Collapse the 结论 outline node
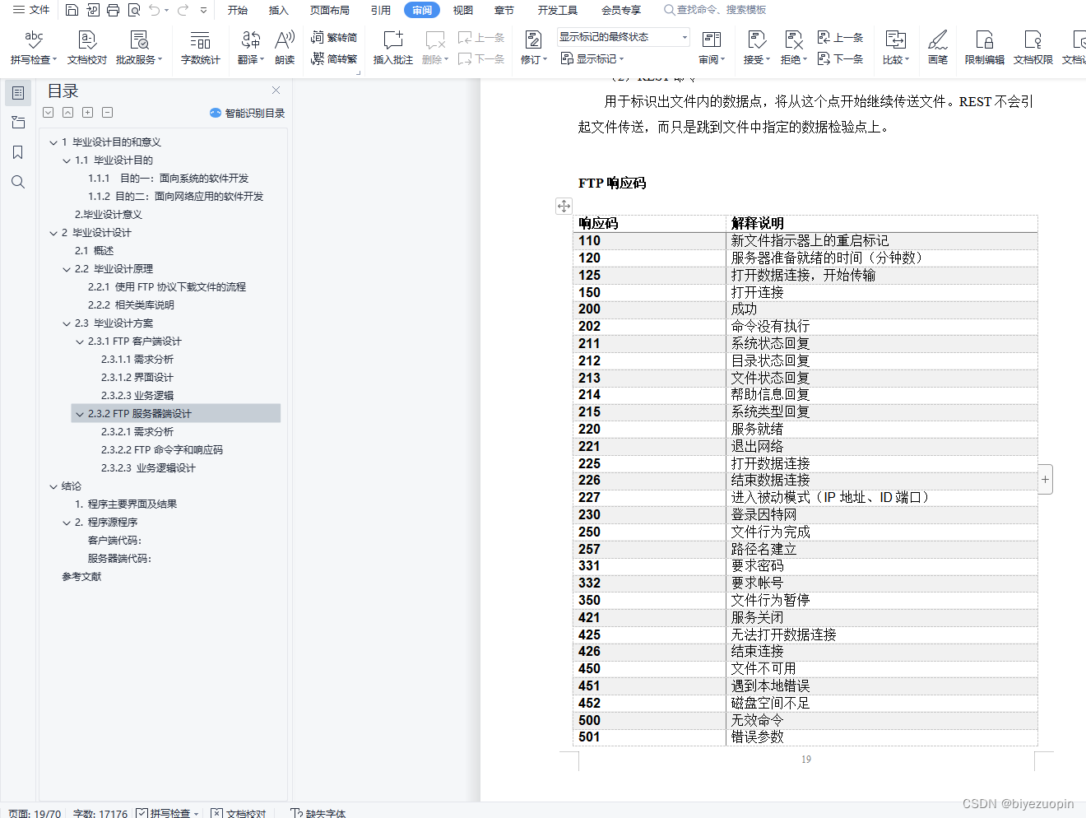This screenshot has width=1086, height=818. point(53,486)
